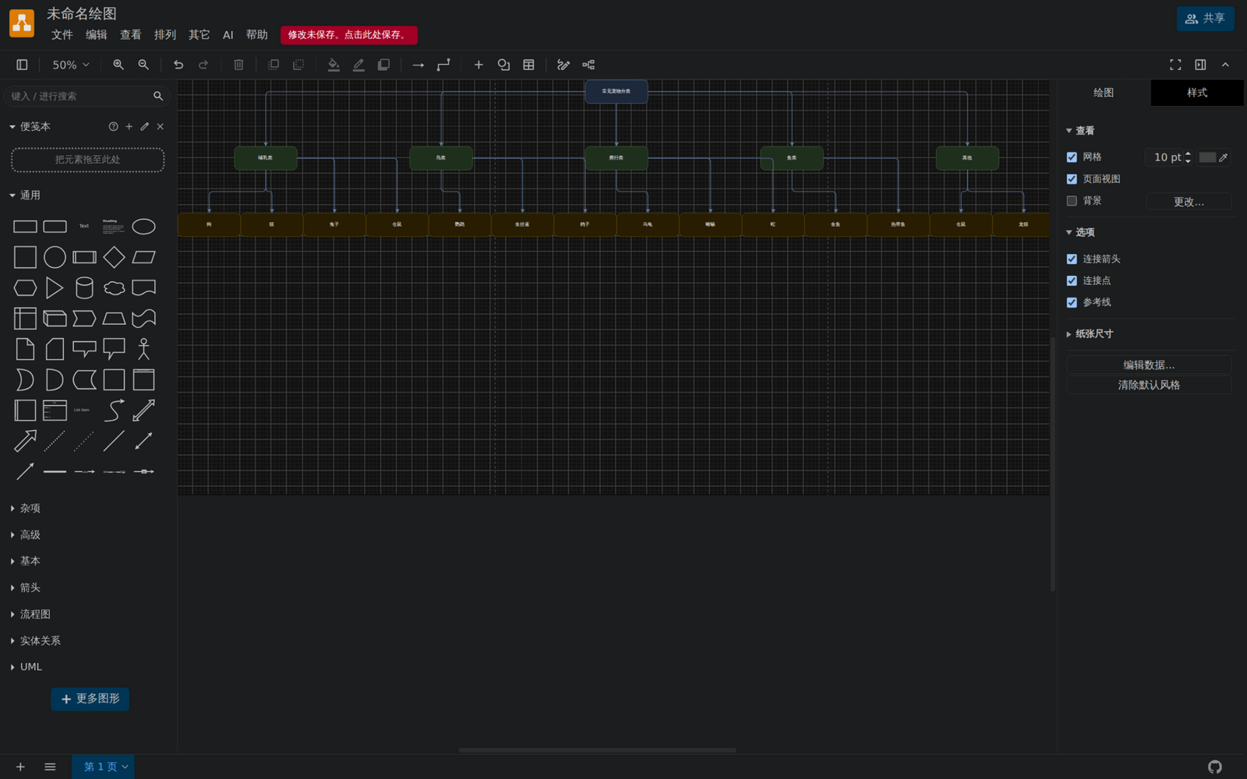Screen dimensions: 1247x779
Task: Expand the 纸张尺寸 section
Action: point(1094,333)
